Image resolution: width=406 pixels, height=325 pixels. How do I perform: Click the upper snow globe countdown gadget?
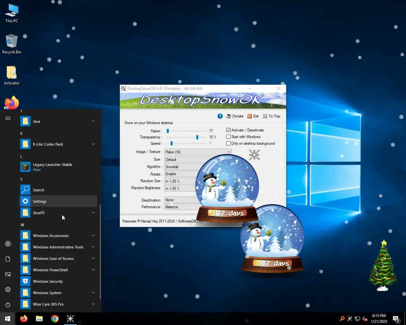tap(227, 189)
